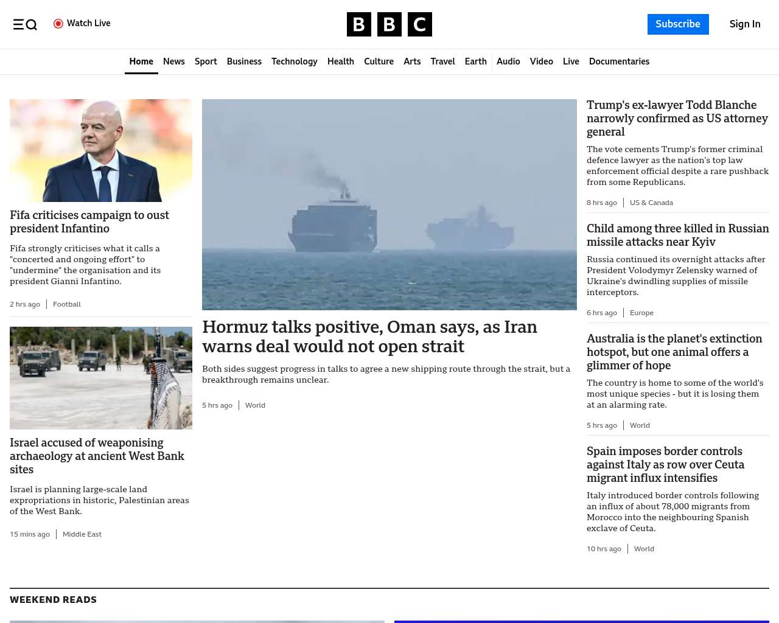Image resolution: width=779 pixels, height=623 pixels.
Task: Select the Home nav tab
Action: point(141,61)
